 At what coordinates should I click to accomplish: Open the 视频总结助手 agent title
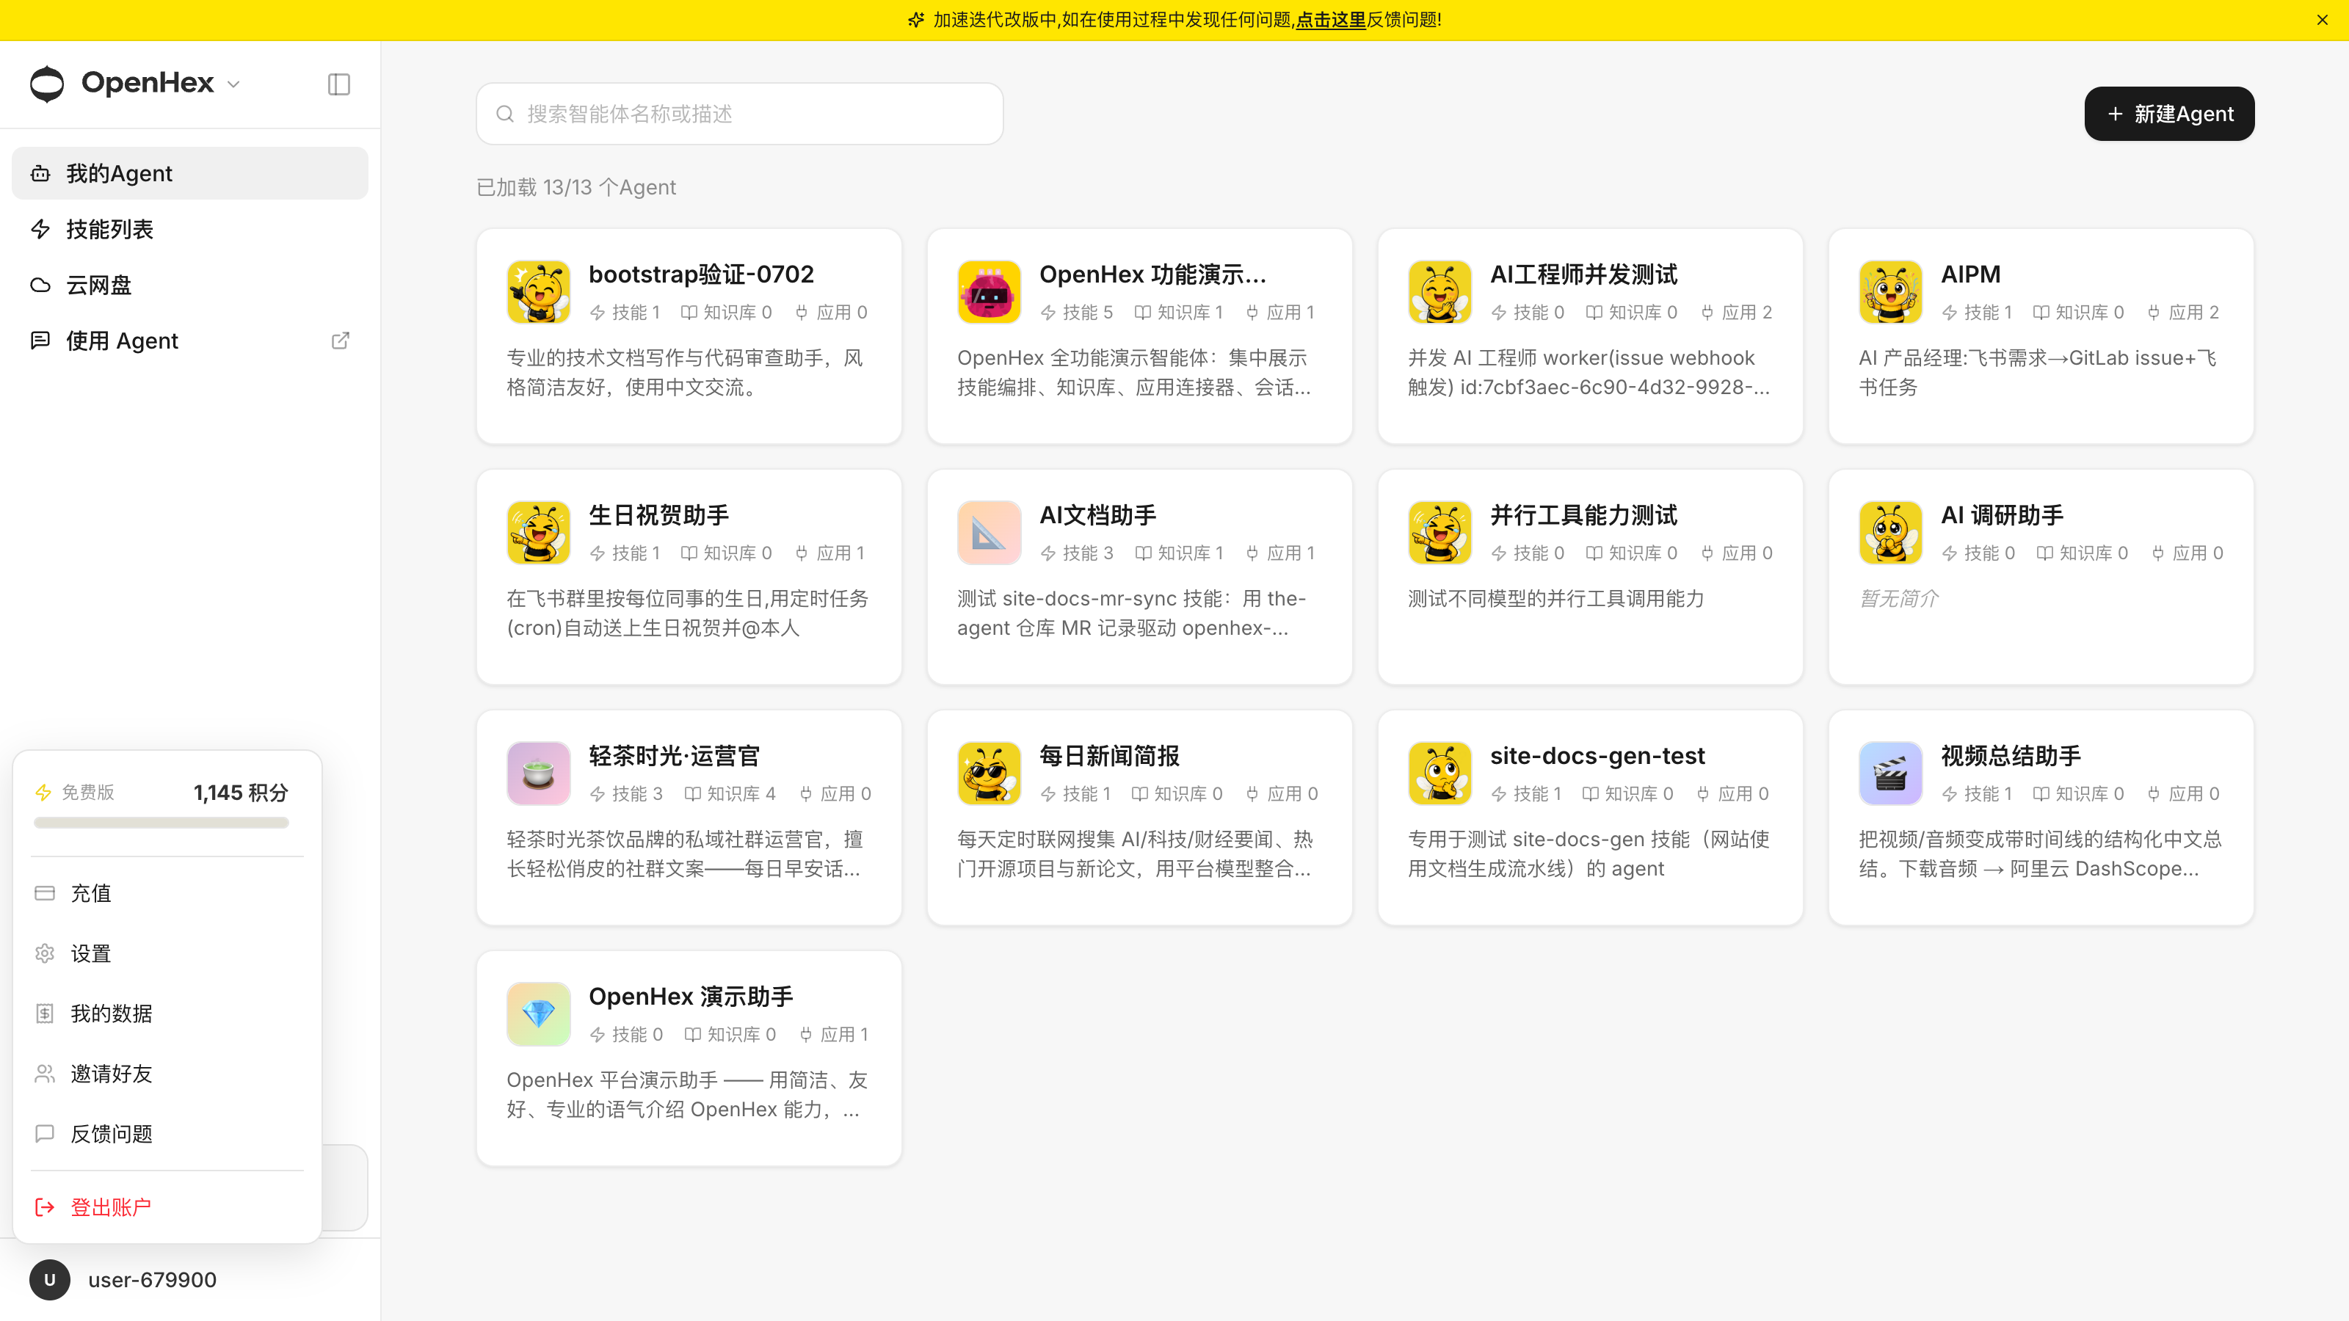click(2010, 756)
